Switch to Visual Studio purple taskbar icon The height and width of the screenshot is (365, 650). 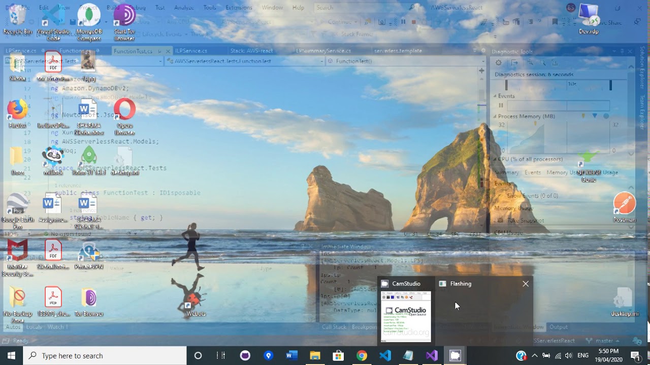click(x=432, y=355)
